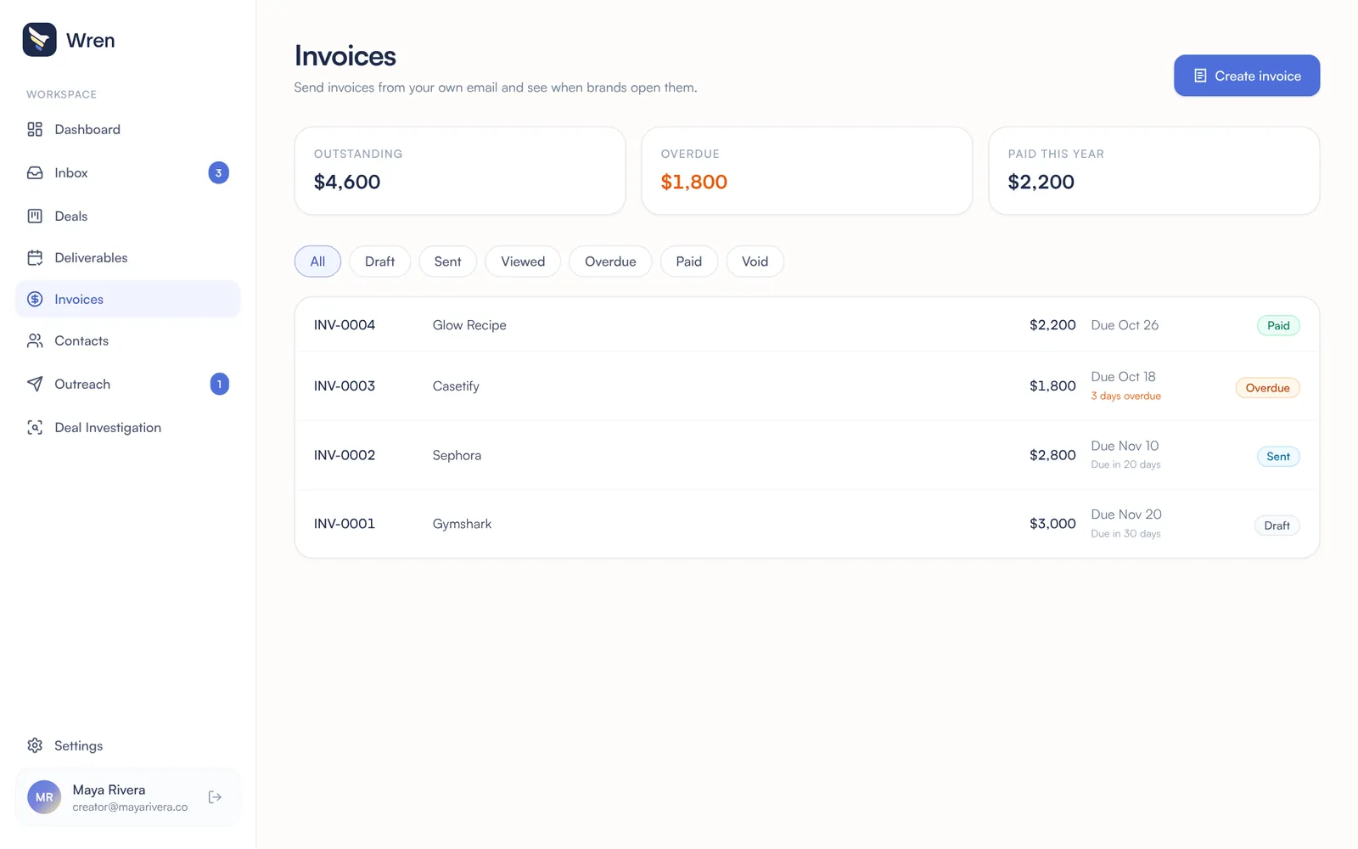Select the Paid filter pill

(688, 261)
